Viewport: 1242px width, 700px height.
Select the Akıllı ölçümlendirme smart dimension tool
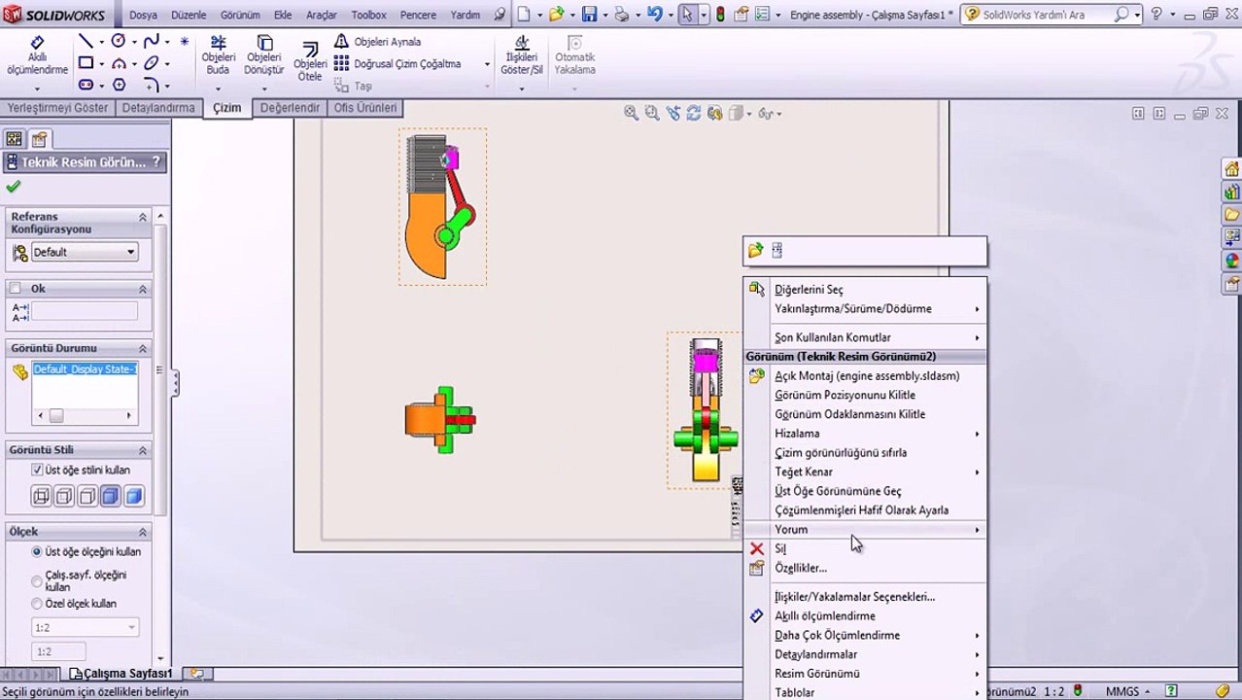click(37, 56)
